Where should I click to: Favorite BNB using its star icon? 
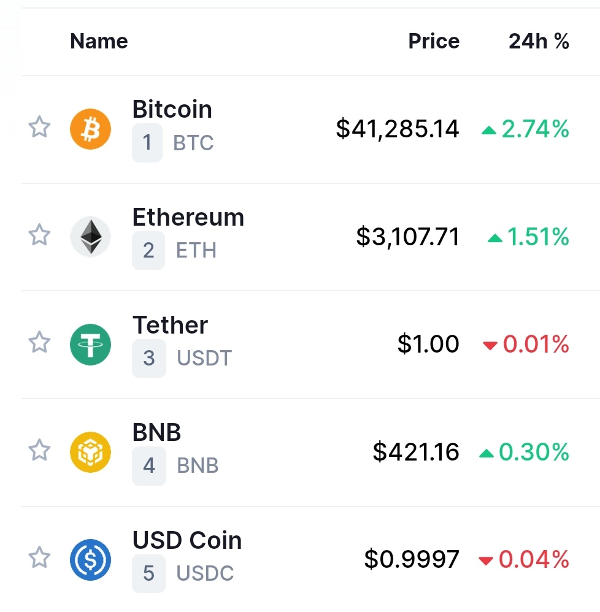[x=39, y=449]
